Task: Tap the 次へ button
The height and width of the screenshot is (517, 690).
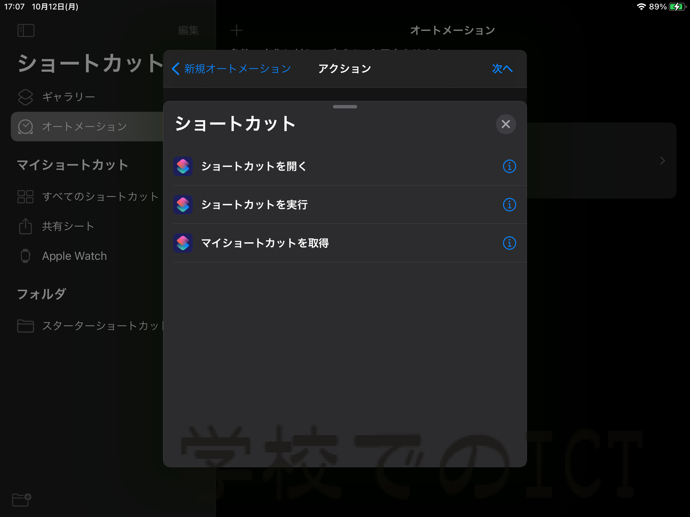Action: (502, 69)
